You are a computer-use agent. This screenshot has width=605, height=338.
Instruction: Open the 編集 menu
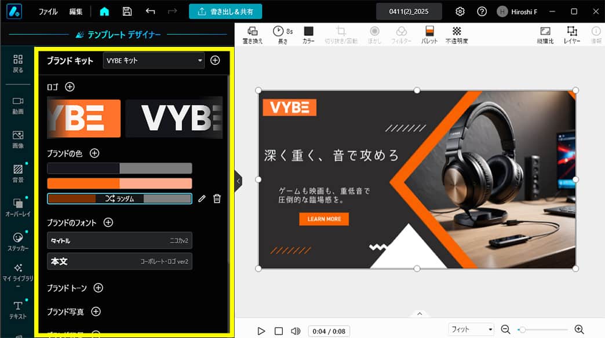pos(75,12)
